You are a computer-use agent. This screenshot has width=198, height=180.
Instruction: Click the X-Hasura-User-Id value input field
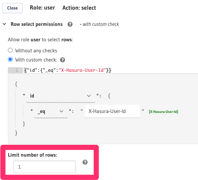(112, 111)
